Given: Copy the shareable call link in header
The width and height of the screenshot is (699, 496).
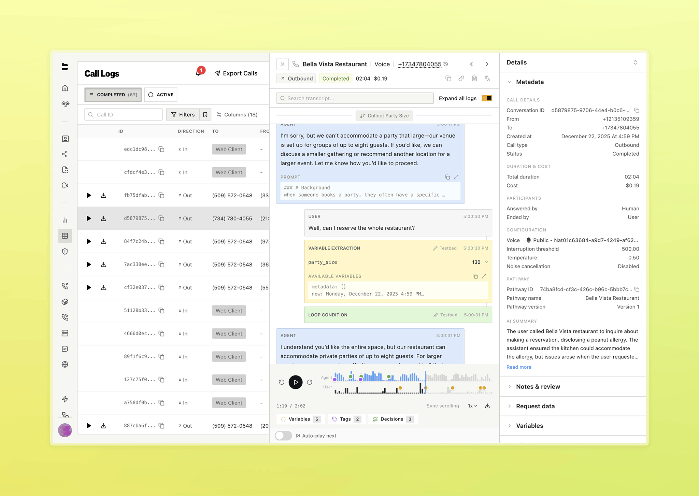Looking at the screenshot, I should [x=461, y=78].
